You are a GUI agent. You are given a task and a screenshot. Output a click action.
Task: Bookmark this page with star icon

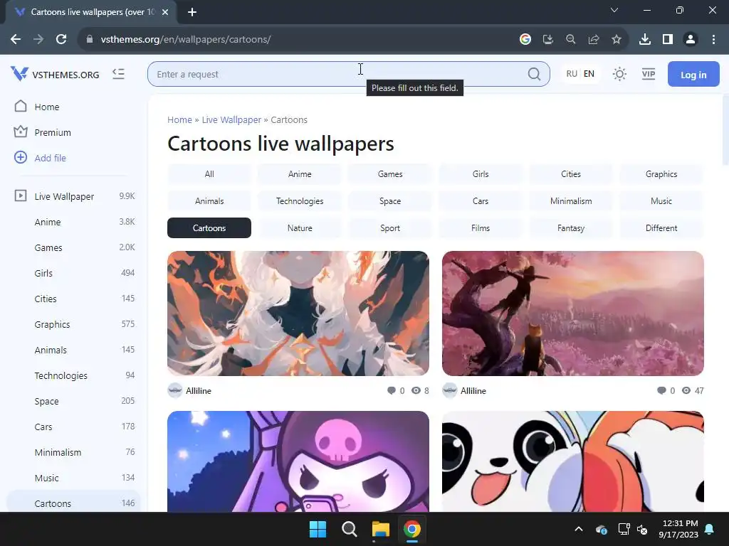(x=616, y=39)
